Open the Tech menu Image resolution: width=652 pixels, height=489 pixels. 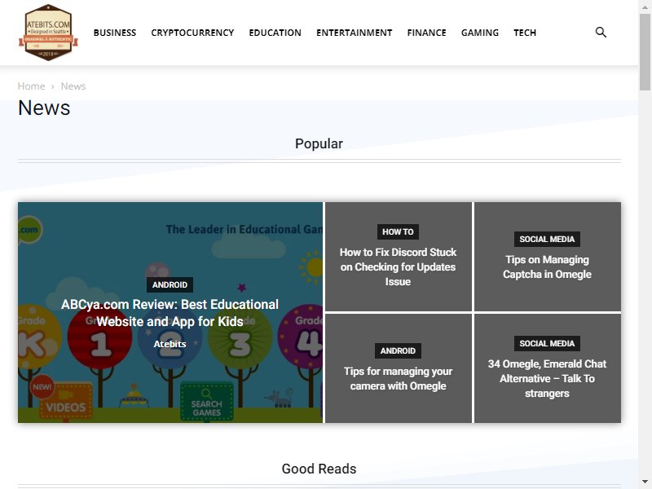525,33
